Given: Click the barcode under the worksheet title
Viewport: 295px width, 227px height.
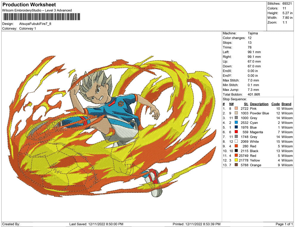Looking at the screenshot, I should [x=41, y=17].
